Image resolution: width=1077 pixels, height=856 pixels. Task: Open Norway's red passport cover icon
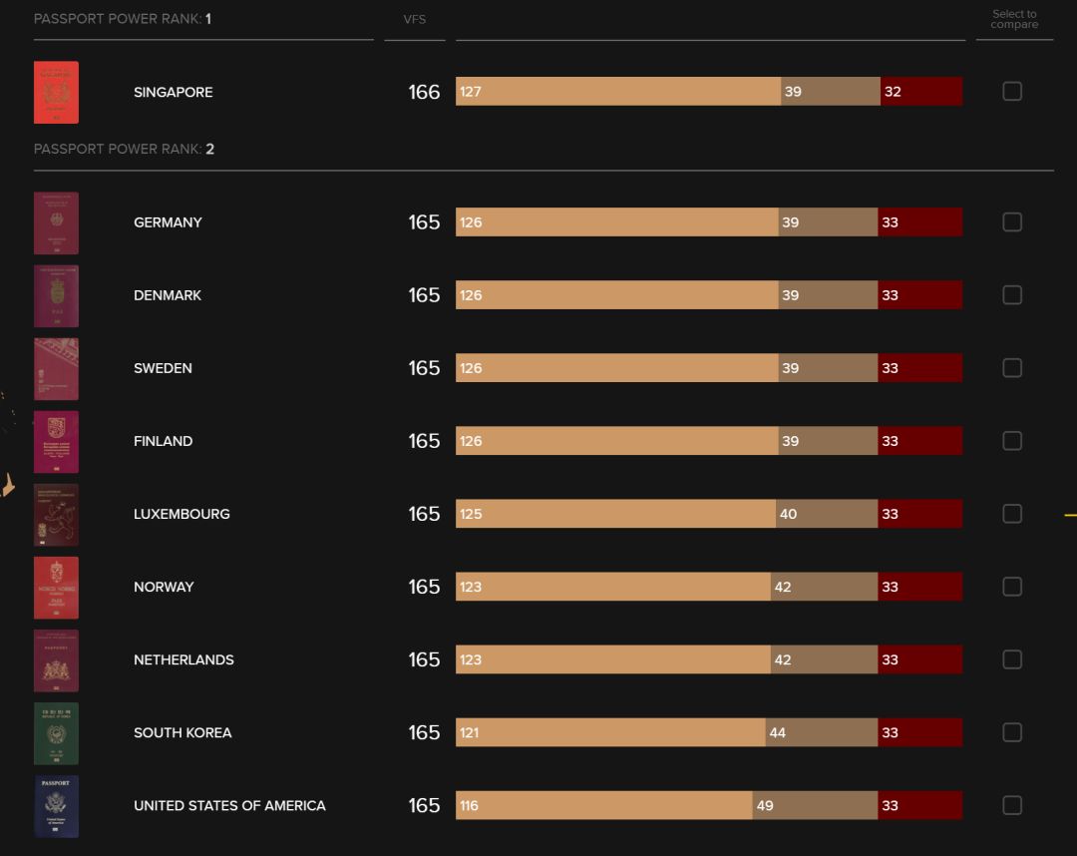56,587
